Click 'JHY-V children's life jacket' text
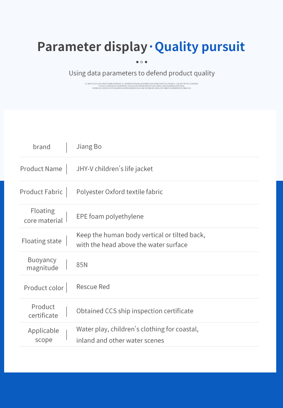Image resolution: width=283 pixels, height=408 pixels. tap(114, 169)
